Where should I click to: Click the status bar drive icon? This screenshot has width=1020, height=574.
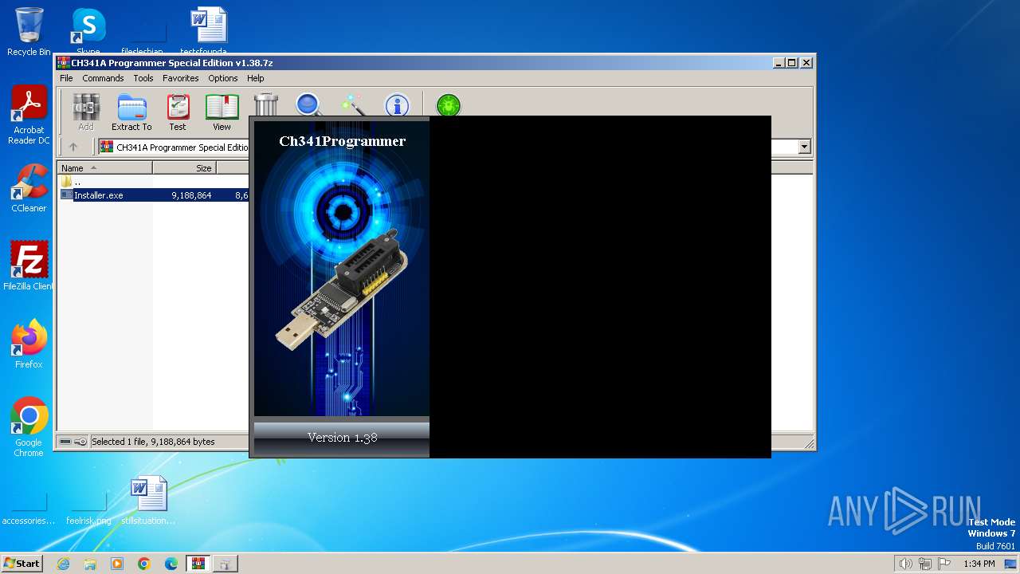[65, 442]
